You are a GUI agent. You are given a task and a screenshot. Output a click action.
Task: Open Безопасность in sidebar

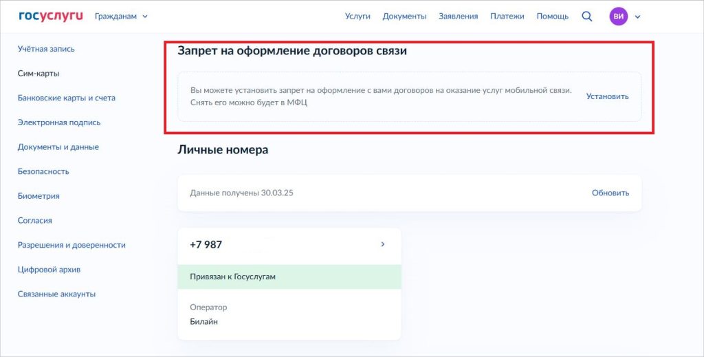(x=43, y=171)
